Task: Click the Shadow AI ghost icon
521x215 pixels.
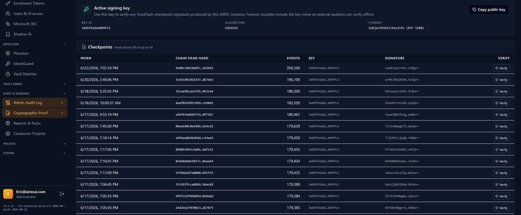Action: [8, 34]
